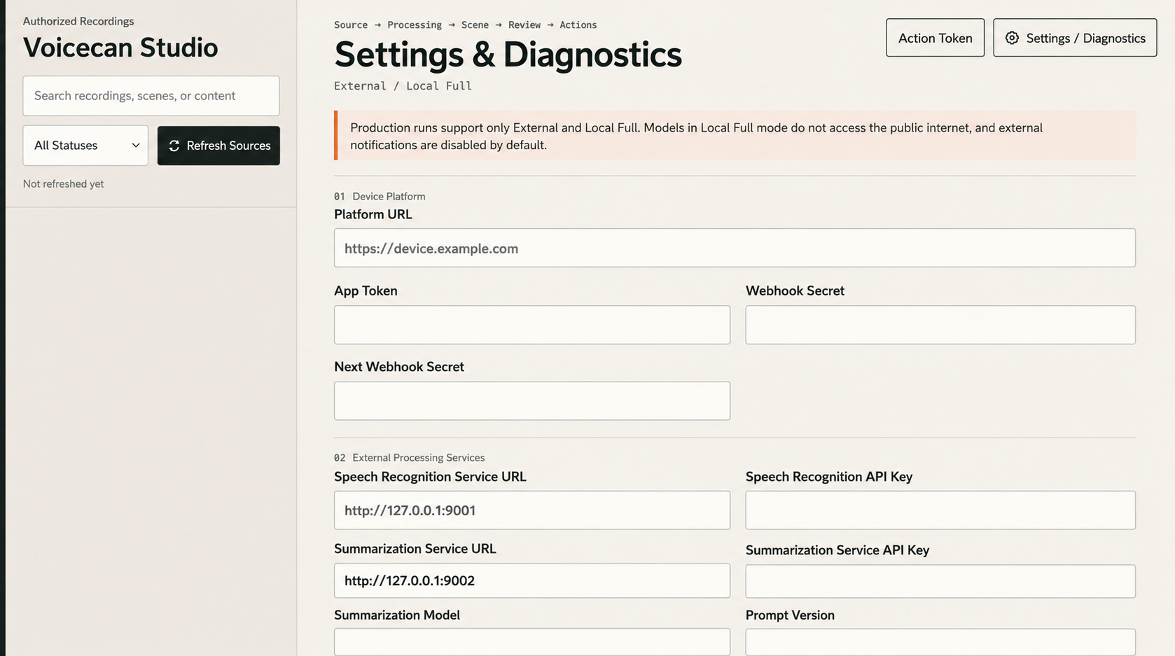Click the Summarization Service URL field
The height and width of the screenshot is (656, 1175).
(532, 580)
